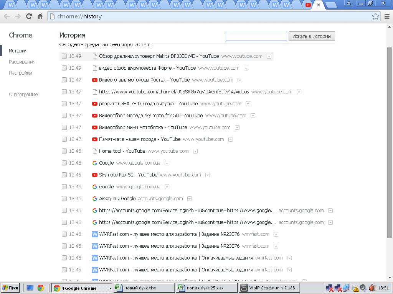
Task: Click the history search input field
Action: coord(256,36)
